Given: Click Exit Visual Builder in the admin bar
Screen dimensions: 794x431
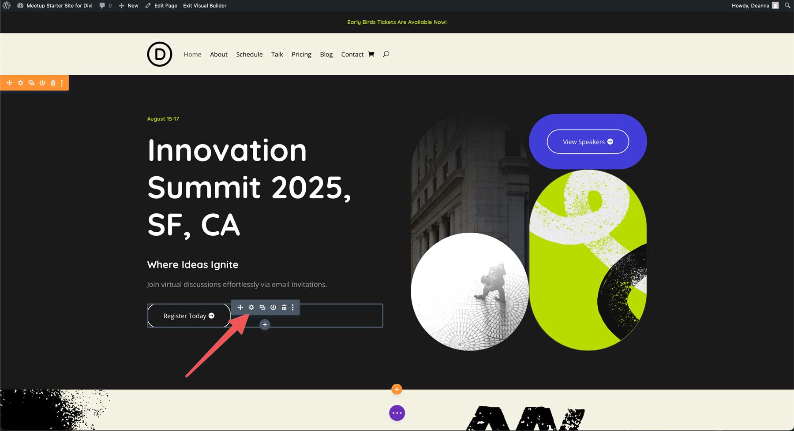Looking at the screenshot, I should [x=204, y=6].
